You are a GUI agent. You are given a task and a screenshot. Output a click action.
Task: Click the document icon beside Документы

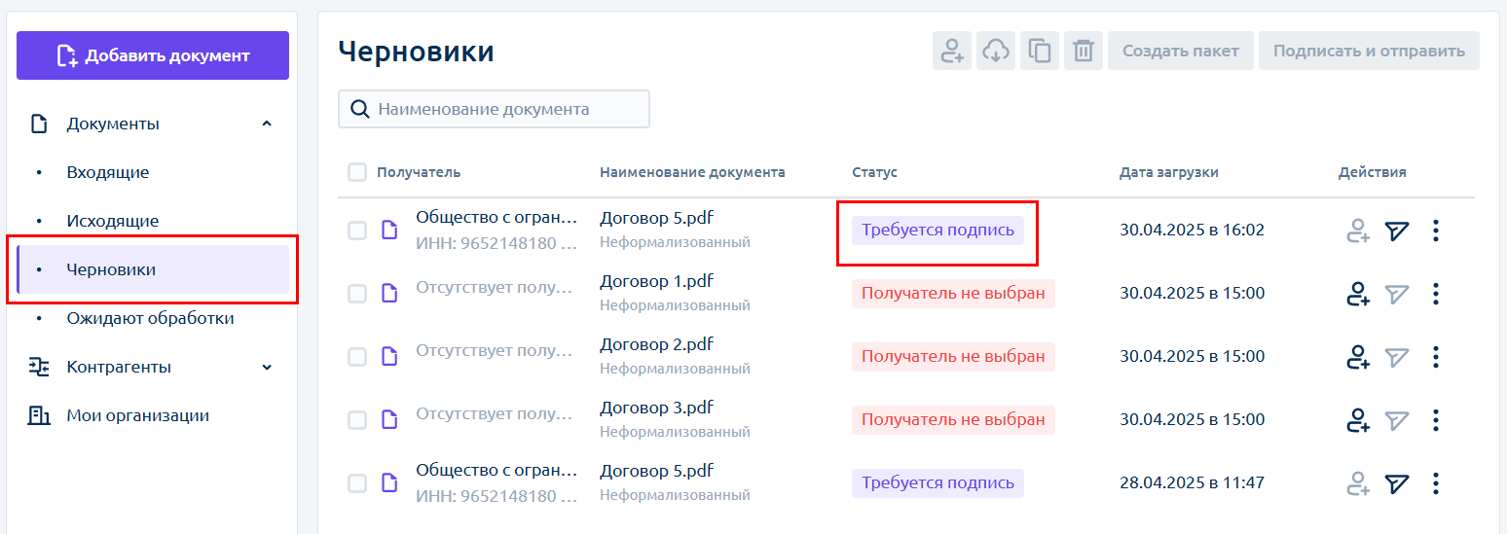[x=39, y=124]
